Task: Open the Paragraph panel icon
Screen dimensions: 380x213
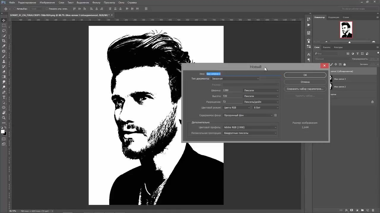Action: point(309,60)
